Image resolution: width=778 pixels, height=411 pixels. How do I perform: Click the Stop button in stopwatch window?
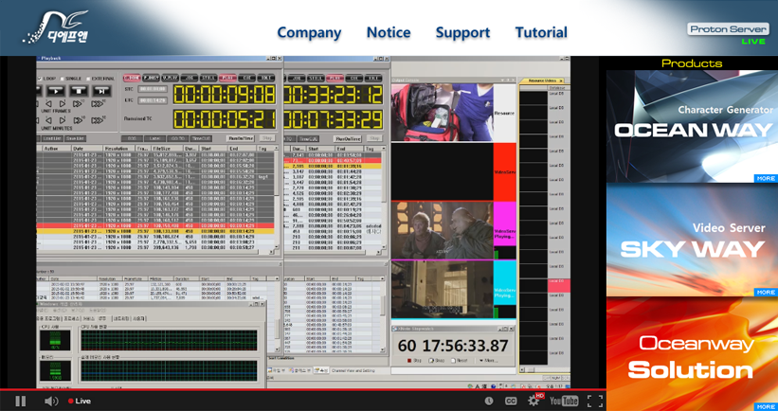pyautogui.click(x=414, y=361)
